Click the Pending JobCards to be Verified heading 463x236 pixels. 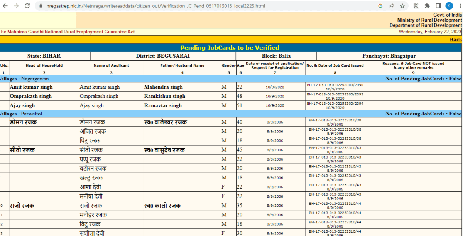(231, 48)
